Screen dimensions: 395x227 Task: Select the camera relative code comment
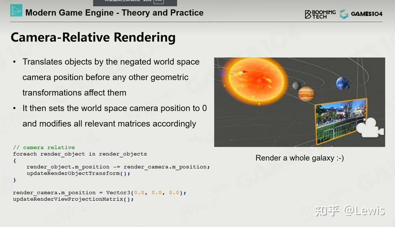coord(44,147)
